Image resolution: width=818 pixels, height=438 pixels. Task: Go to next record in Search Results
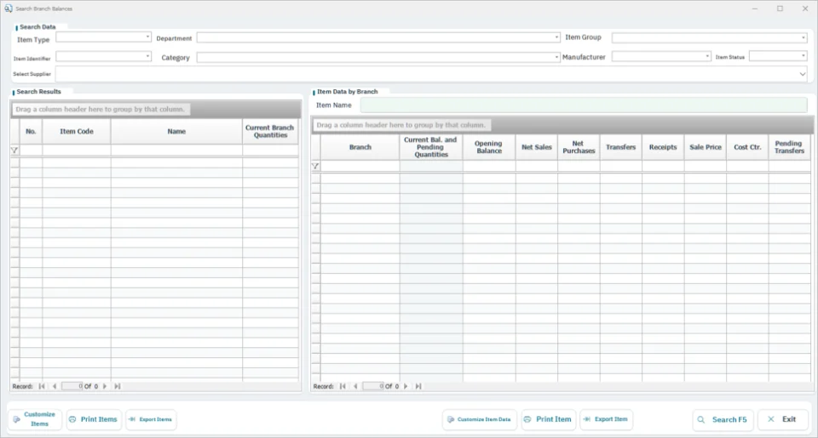pos(105,386)
